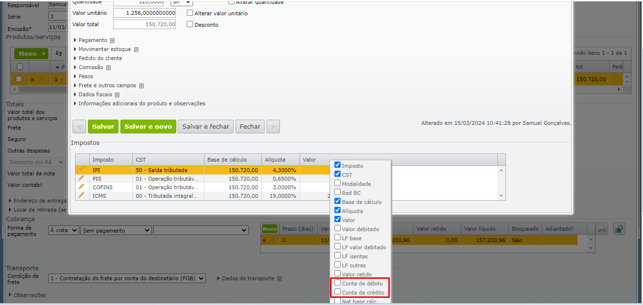Screen dimensions: 643x305
Task: Toggle Alíquota column checkbox
Action: 337,211
